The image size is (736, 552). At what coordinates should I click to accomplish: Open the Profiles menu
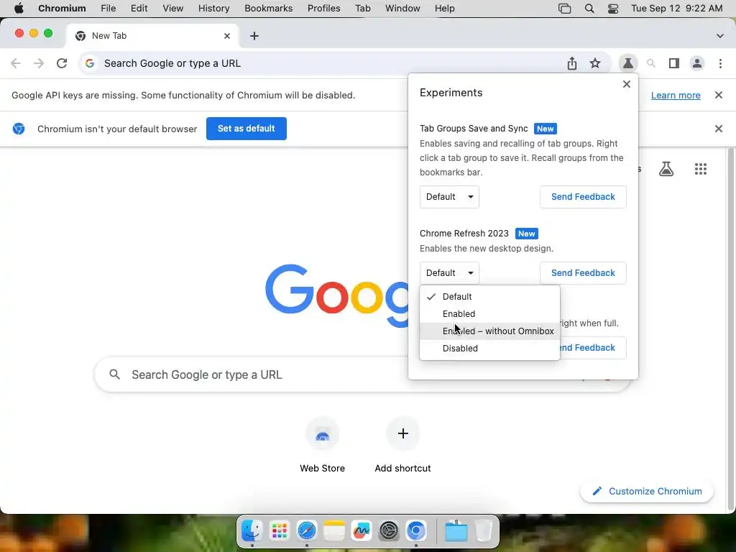point(324,9)
